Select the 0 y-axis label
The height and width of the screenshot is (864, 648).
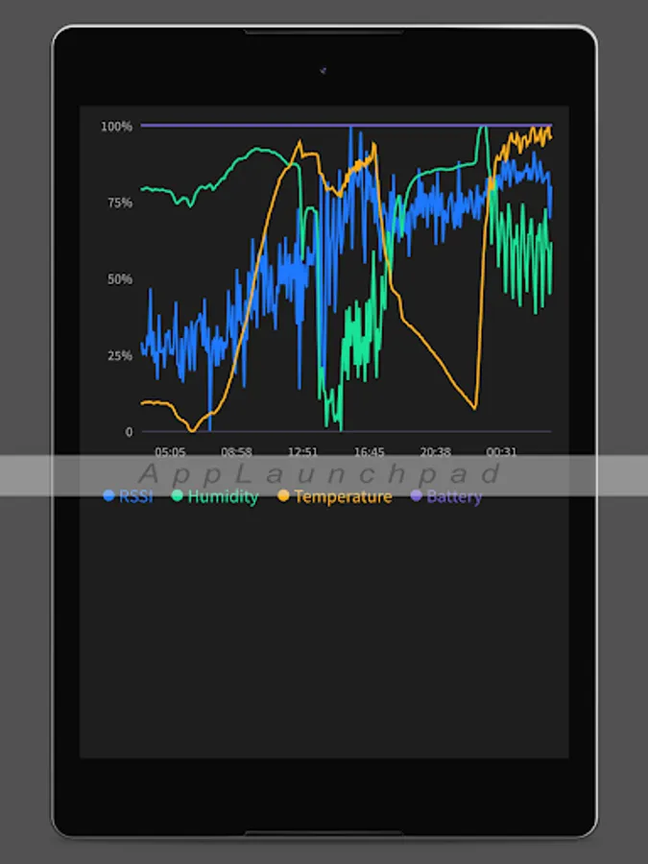pyautogui.click(x=129, y=432)
